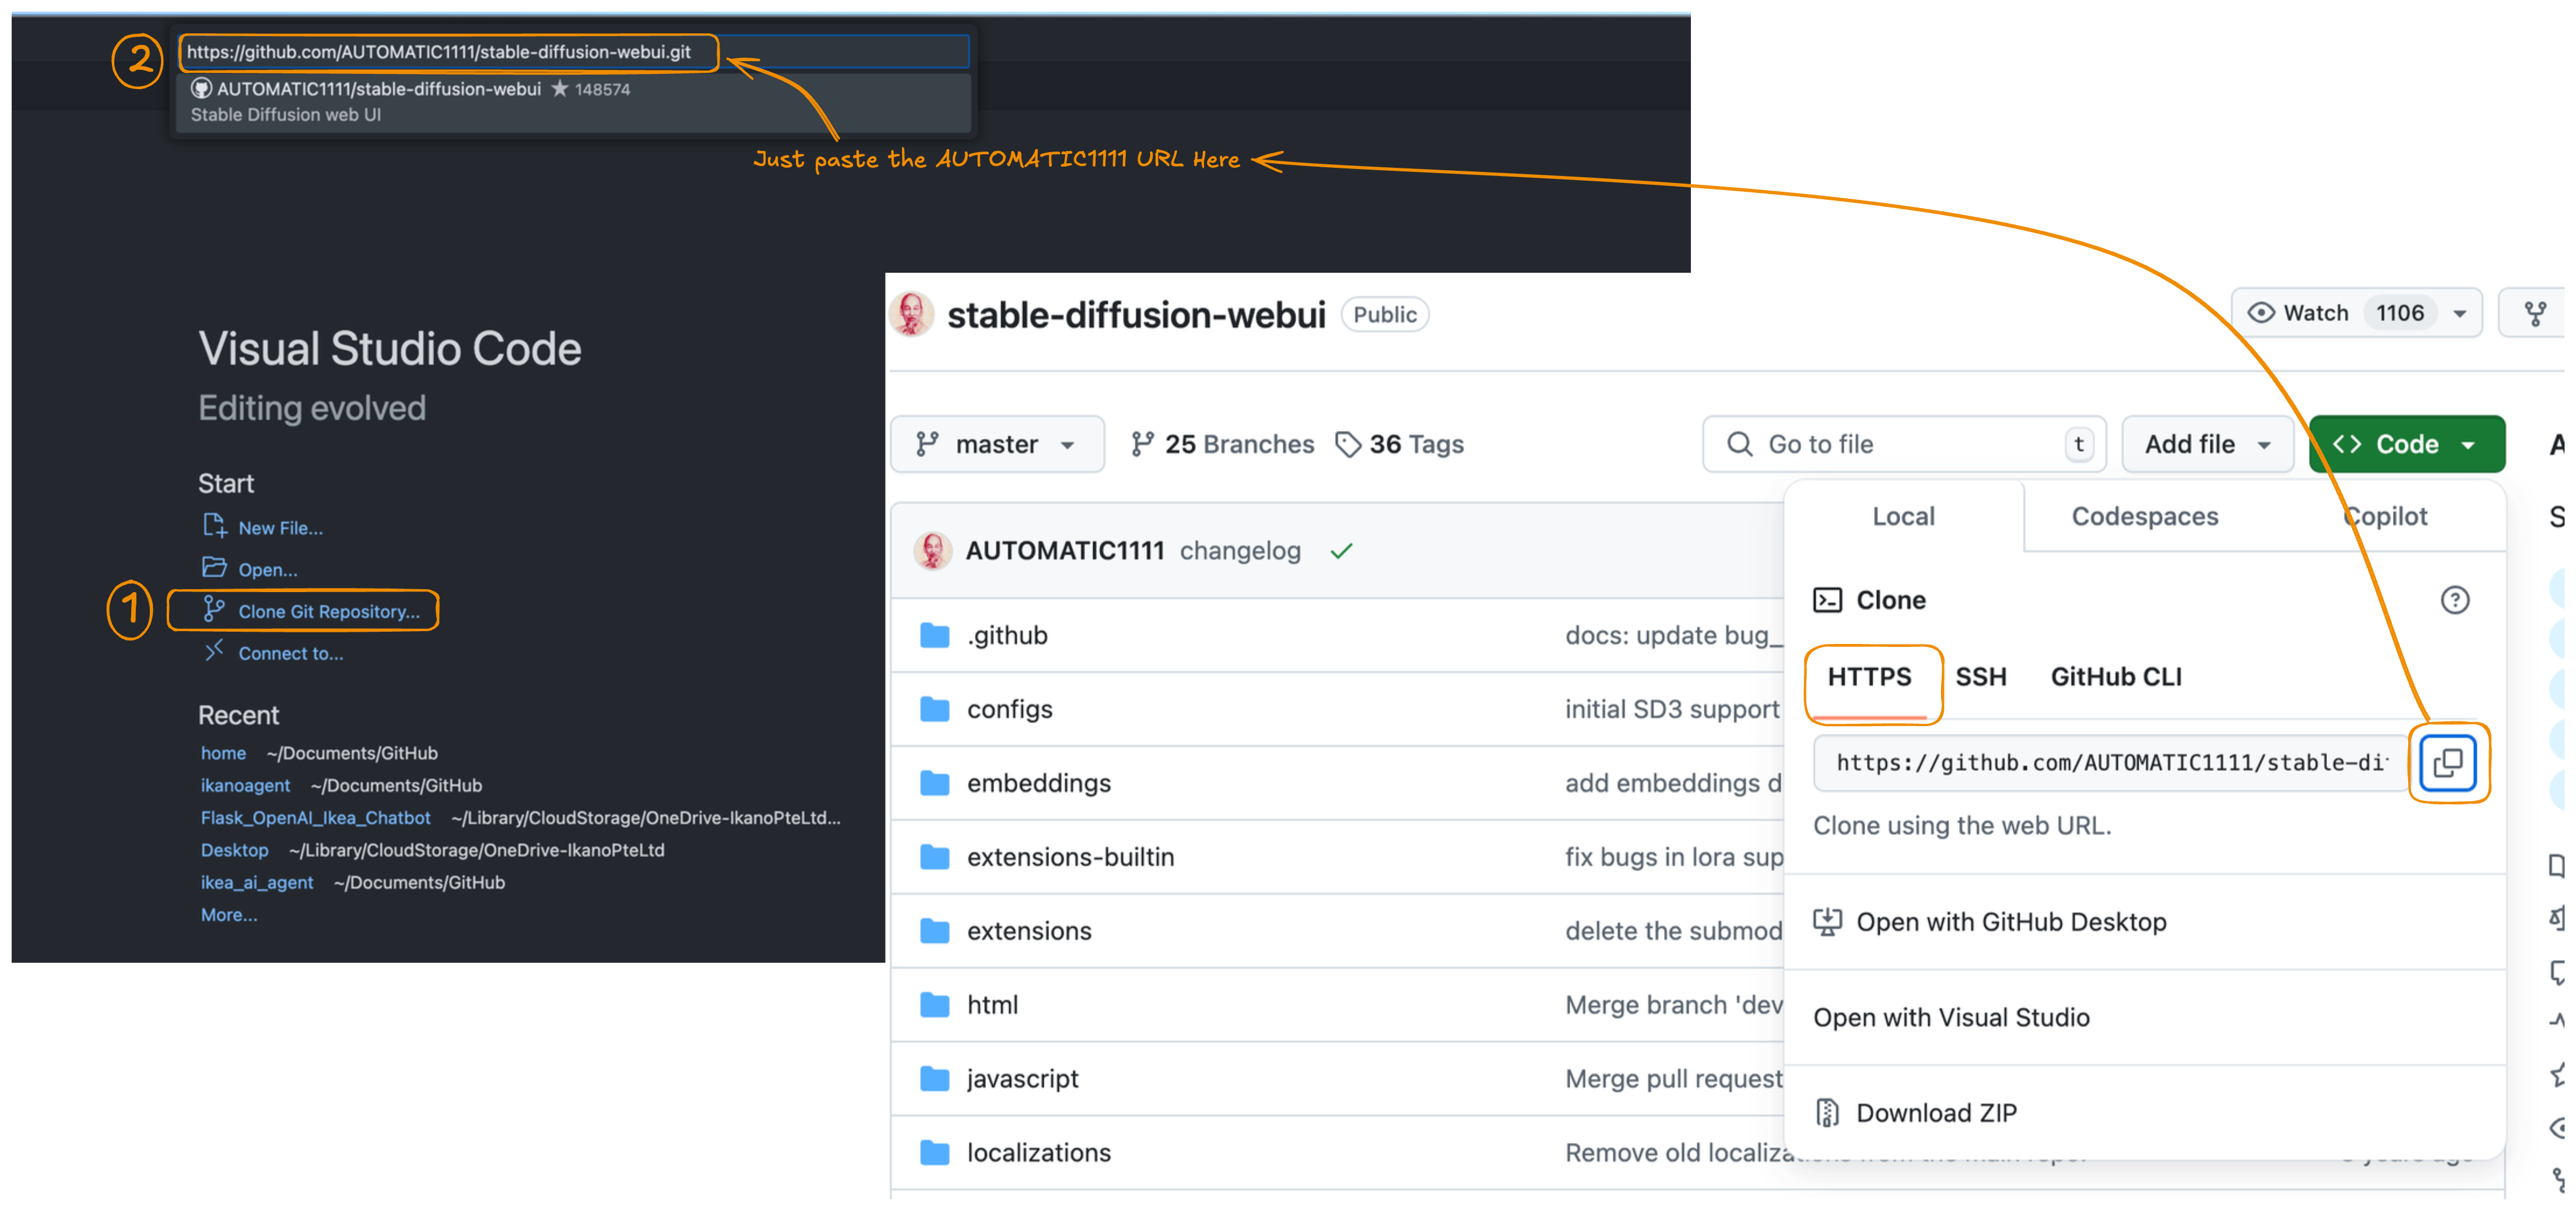The width and height of the screenshot is (2576, 1211).
Task: Click the tags icon next to 36 Tags
Action: pyautogui.click(x=1348, y=443)
